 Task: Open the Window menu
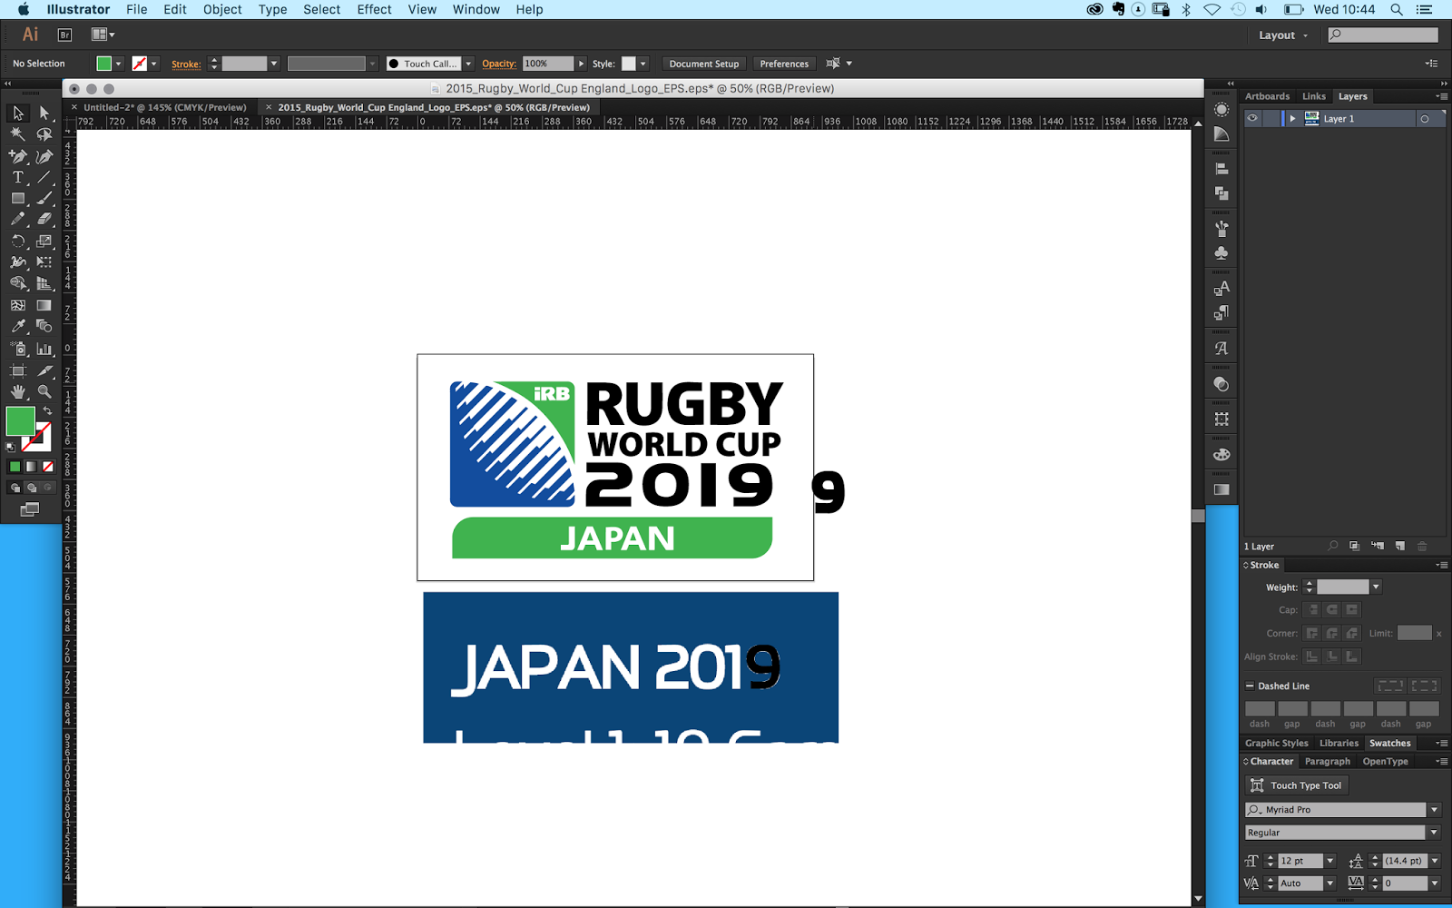pyautogui.click(x=476, y=9)
